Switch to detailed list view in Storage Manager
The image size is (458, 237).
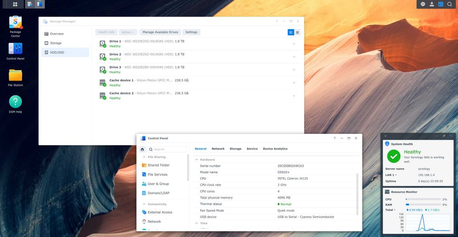pyautogui.click(x=291, y=32)
